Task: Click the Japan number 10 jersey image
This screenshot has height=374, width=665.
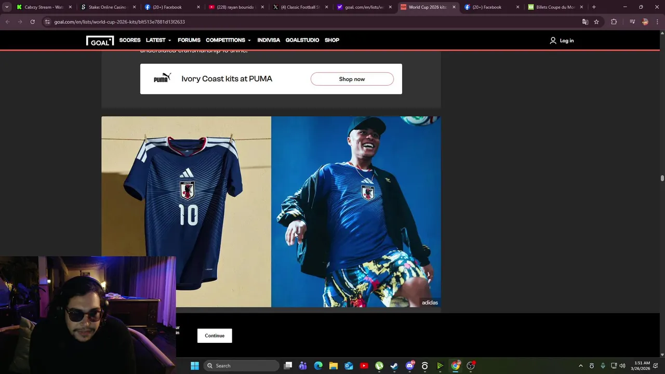Action: (x=186, y=211)
